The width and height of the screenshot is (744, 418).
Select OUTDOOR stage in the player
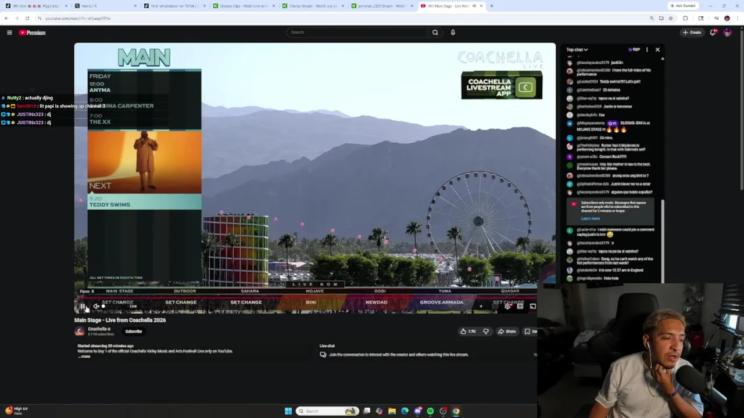(185, 291)
